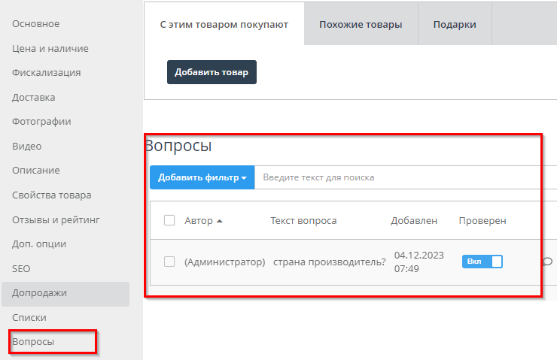This screenshot has height=360, width=557.
Task: Select the С этим товаром покупают tab
Action: point(224,24)
